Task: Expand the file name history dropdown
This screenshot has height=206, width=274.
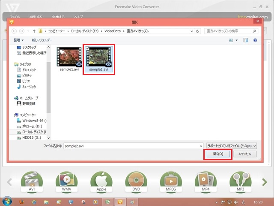Action: click(200, 146)
